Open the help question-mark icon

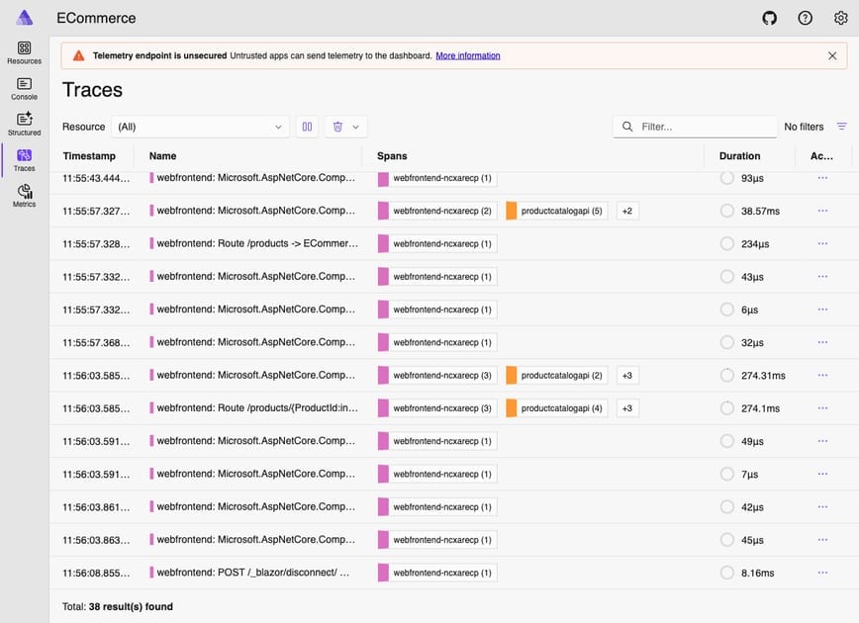click(x=805, y=18)
